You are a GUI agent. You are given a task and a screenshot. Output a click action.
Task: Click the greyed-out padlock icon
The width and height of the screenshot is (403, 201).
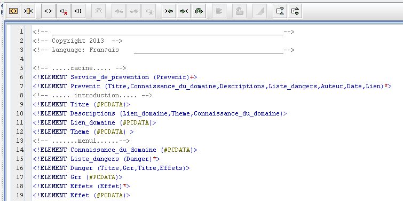point(239,11)
